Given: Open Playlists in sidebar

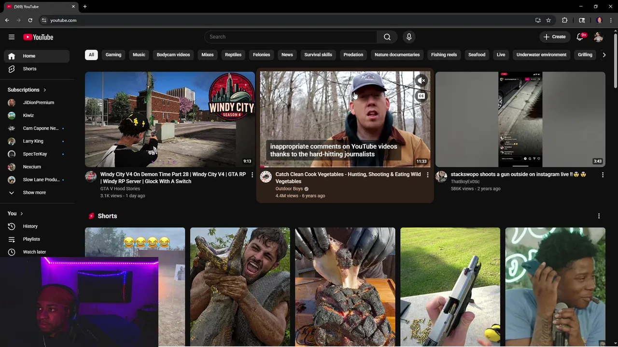Looking at the screenshot, I should coord(37,239).
